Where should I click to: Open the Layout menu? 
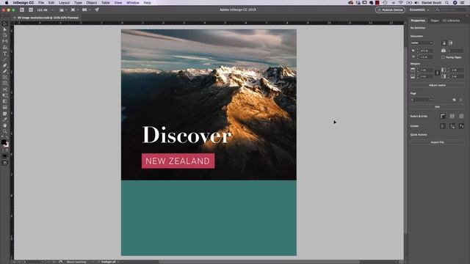coord(64,3)
